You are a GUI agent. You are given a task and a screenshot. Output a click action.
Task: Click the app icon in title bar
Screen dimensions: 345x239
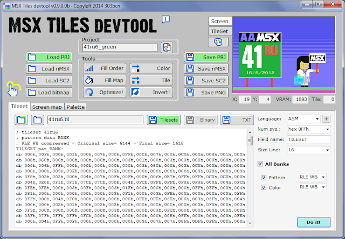point(6,5)
